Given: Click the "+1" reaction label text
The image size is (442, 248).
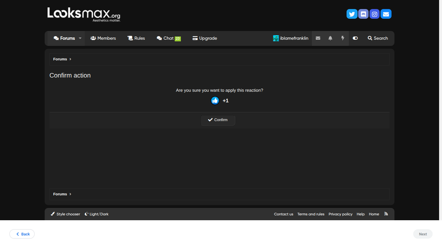Looking at the screenshot, I should tap(225, 101).
